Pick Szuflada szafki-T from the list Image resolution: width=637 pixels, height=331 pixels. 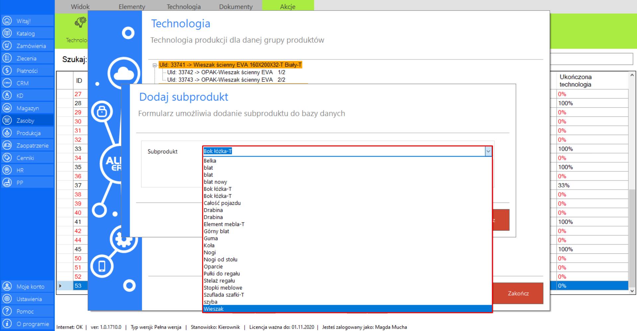[x=224, y=295]
